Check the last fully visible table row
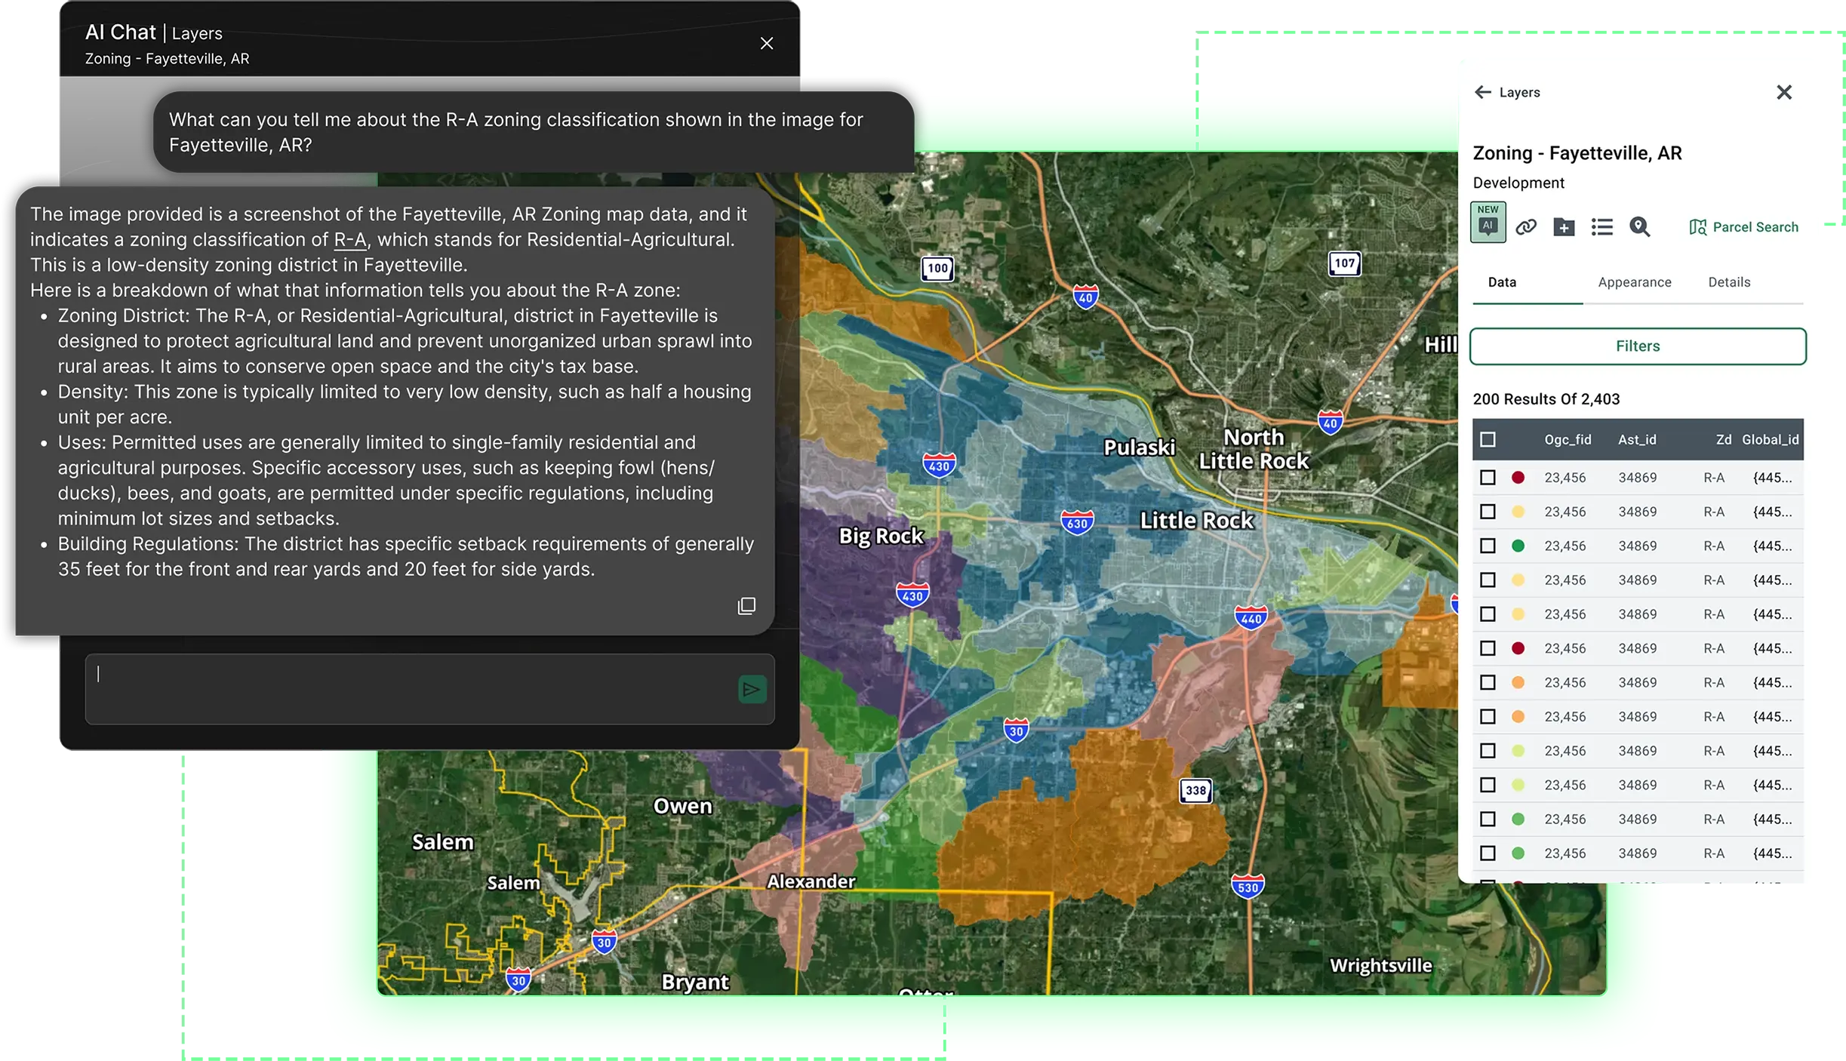 click(1488, 853)
